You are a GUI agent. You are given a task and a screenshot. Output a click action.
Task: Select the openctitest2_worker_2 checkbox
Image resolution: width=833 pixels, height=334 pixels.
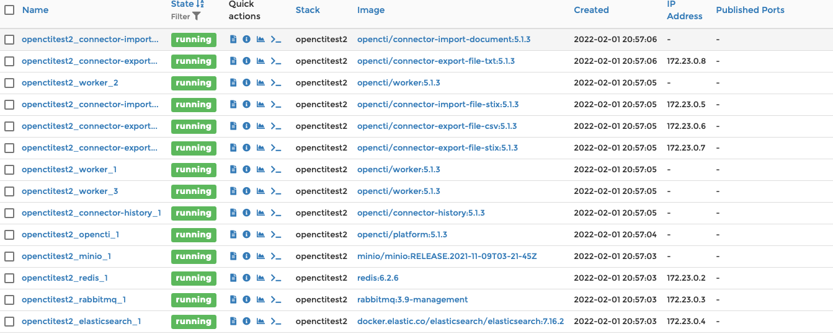pyautogui.click(x=9, y=82)
